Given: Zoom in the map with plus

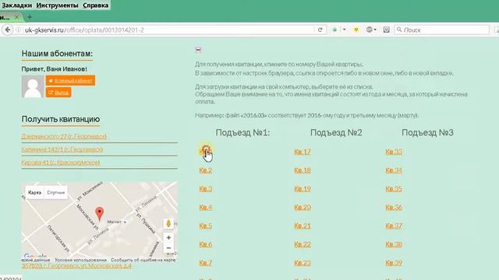Looking at the screenshot, I should tap(168, 237).
